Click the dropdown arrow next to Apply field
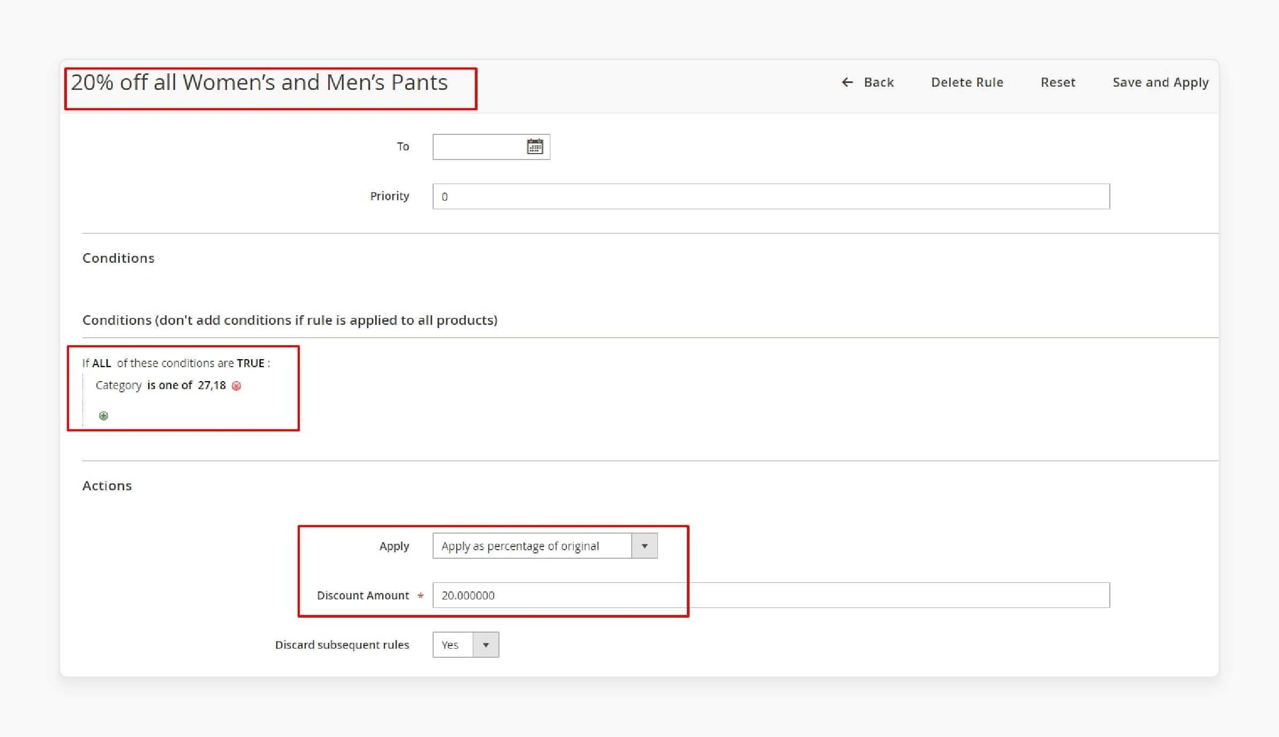1279x737 pixels. pyautogui.click(x=644, y=545)
